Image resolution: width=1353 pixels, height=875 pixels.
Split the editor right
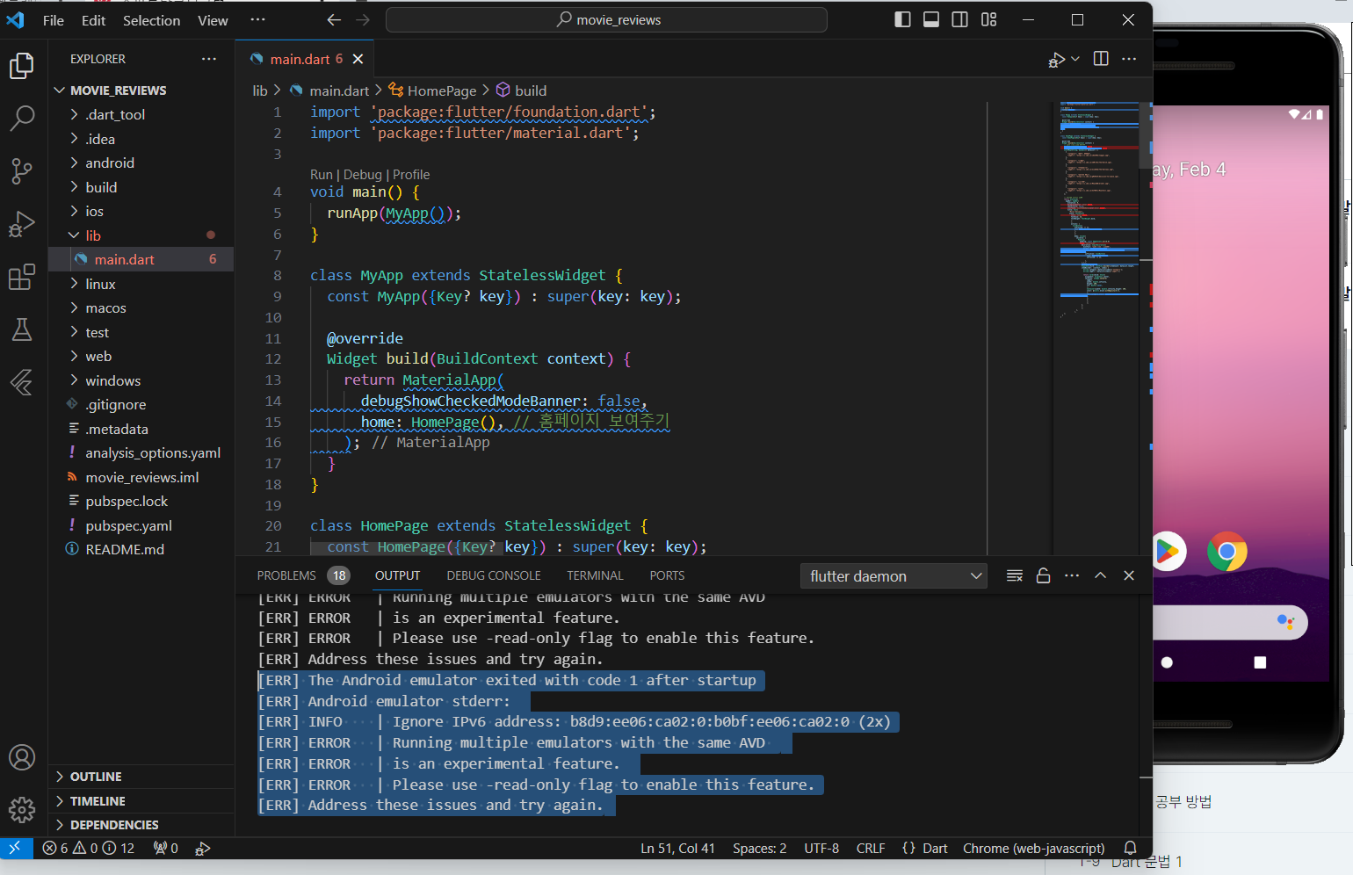[x=1101, y=59]
